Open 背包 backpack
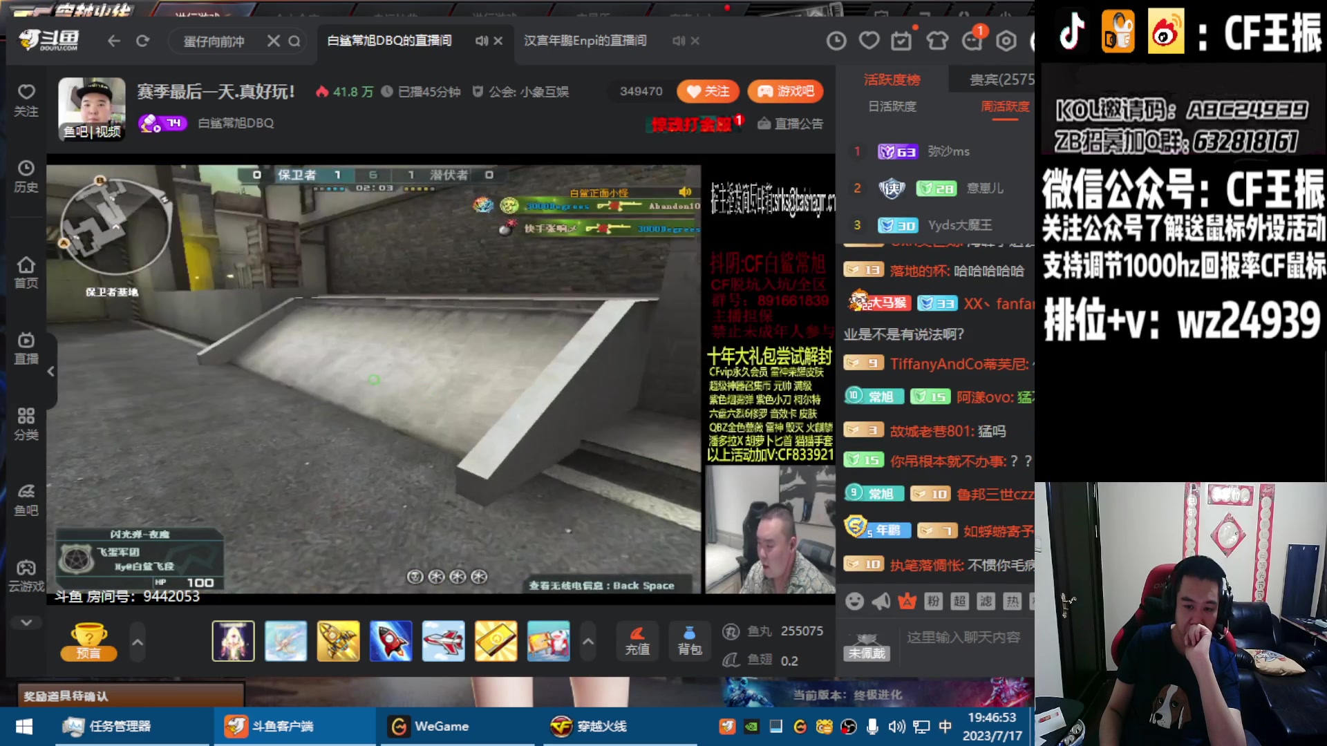Viewport: 1327px width, 746px height. pyautogui.click(x=690, y=642)
